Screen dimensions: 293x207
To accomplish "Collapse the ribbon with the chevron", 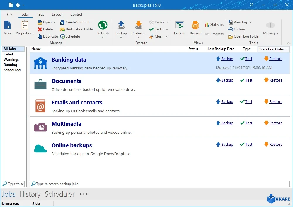I will [288, 43].
